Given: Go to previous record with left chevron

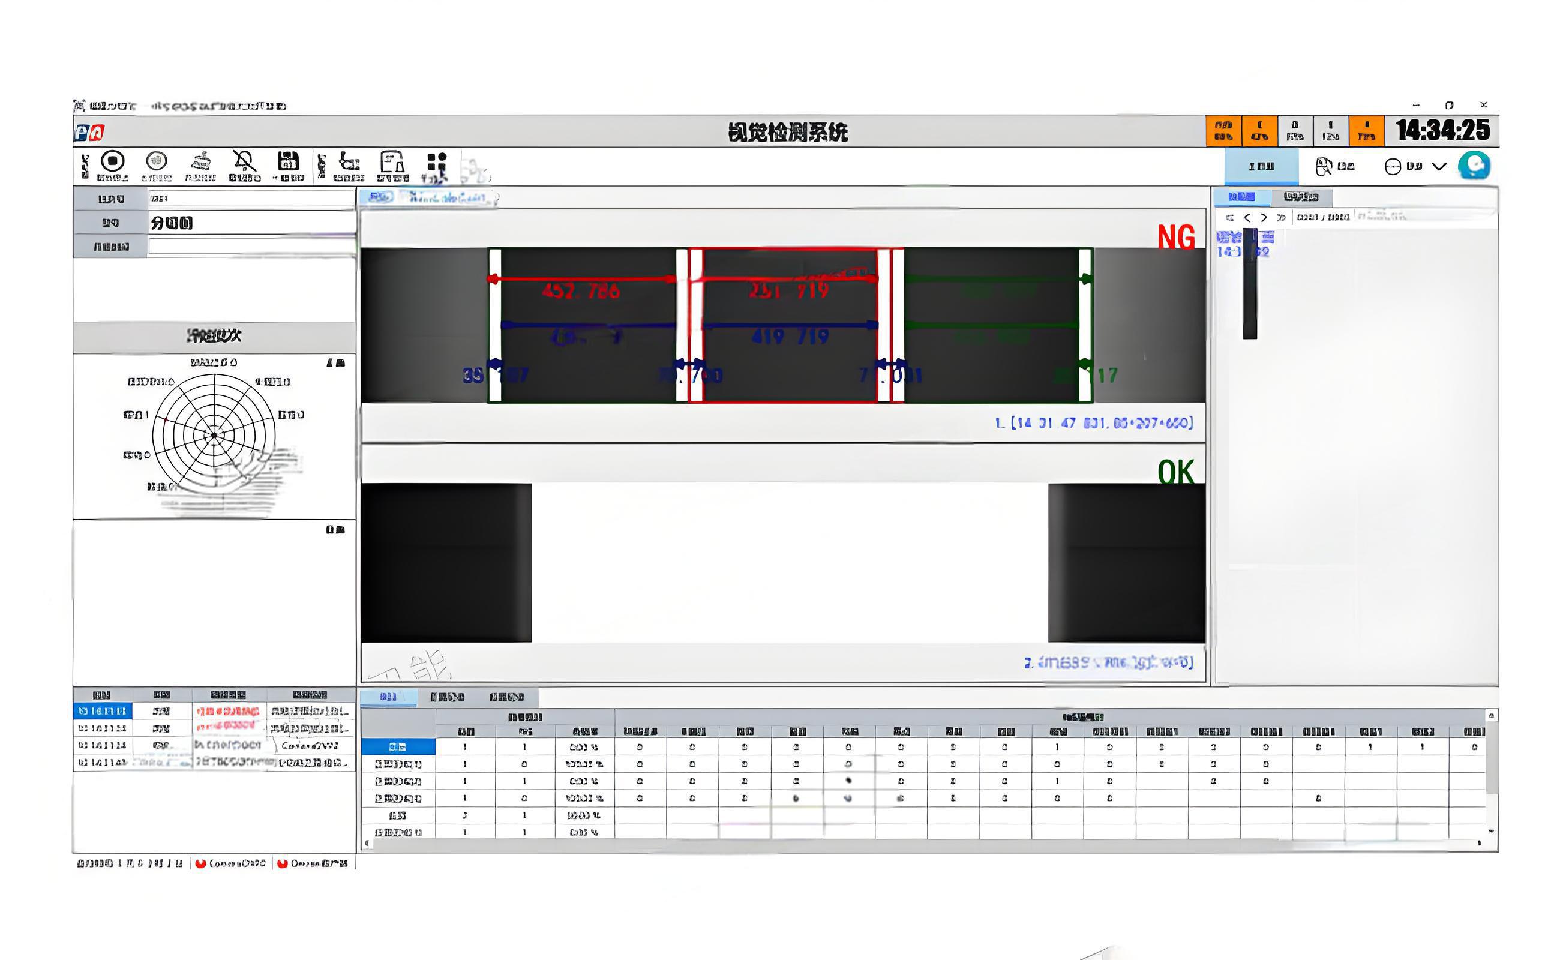Looking at the screenshot, I should pyautogui.click(x=1247, y=217).
